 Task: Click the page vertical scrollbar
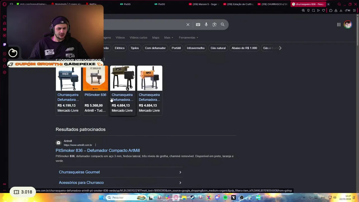357,31
